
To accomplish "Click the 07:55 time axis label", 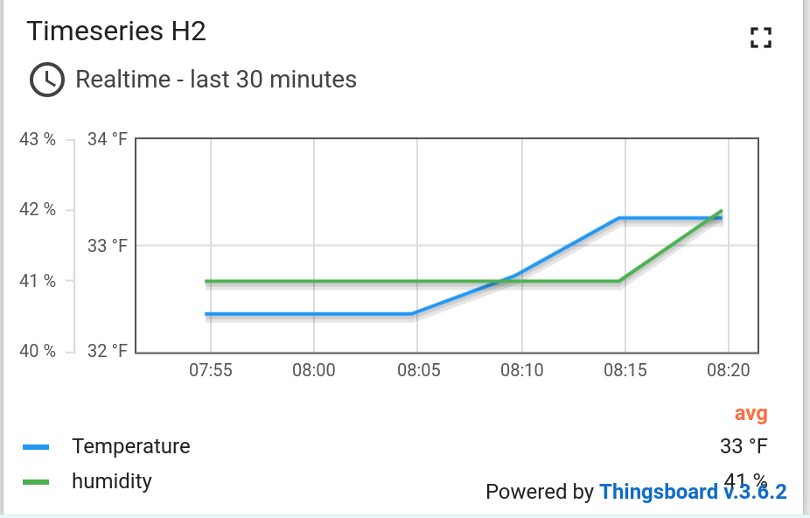I will pyautogui.click(x=211, y=370).
